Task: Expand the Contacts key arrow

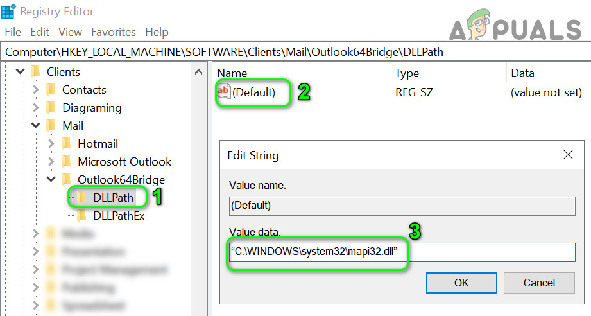Action: coord(36,90)
